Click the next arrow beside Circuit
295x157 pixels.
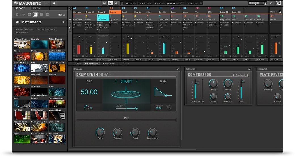pos(136,81)
